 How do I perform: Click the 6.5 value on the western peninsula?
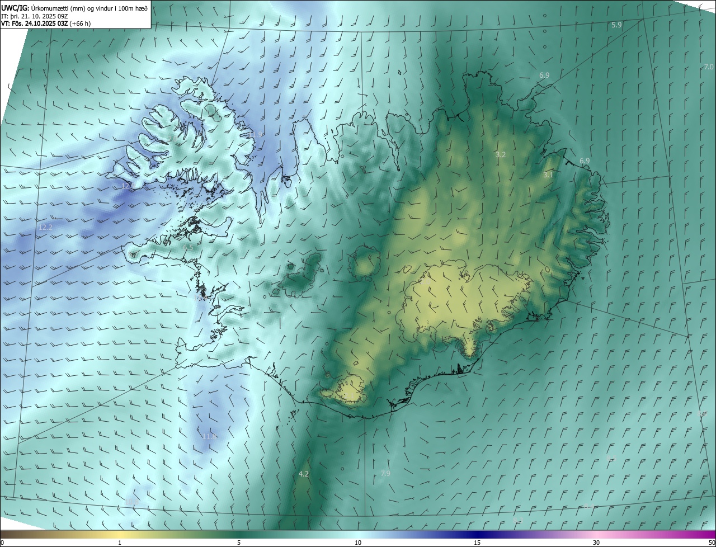click(188, 248)
